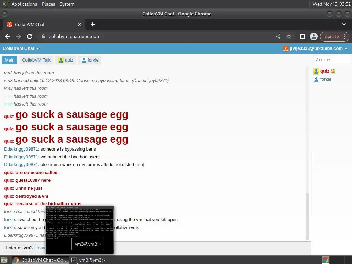Image resolution: width=352 pixels, height=264 pixels.
Task: Click the menu logo left of Applications
Action: [x=6, y=4]
